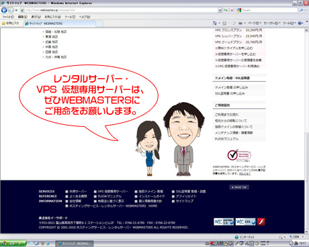Click the W3C XHTML 1.0 badge
The image size is (309, 247).
point(224,221)
